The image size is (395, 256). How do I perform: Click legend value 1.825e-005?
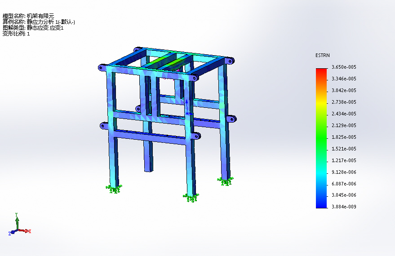(x=344, y=137)
